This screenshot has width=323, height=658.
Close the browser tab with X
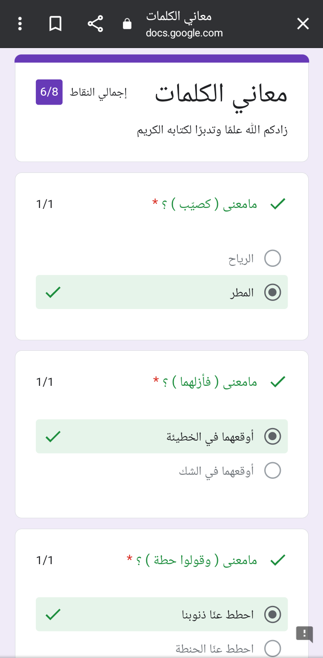(x=303, y=24)
